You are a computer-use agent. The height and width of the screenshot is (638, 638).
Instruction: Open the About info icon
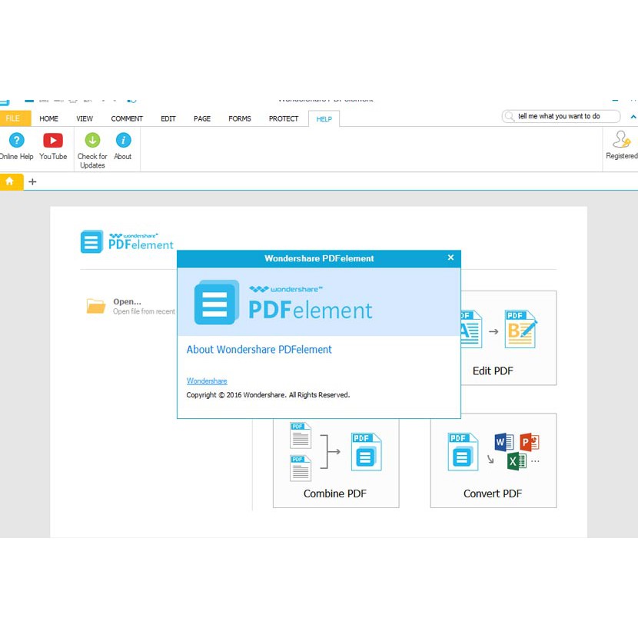click(123, 141)
